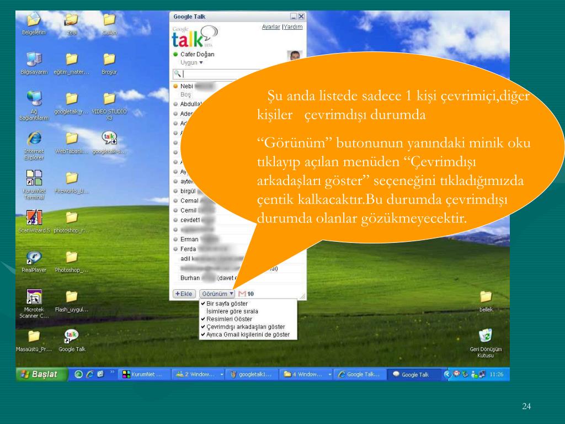Open the googletak_r... folder
The image size is (565, 424).
click(72, 103)
